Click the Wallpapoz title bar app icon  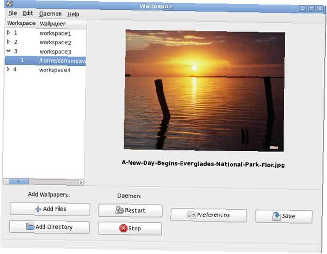[9, 3]
